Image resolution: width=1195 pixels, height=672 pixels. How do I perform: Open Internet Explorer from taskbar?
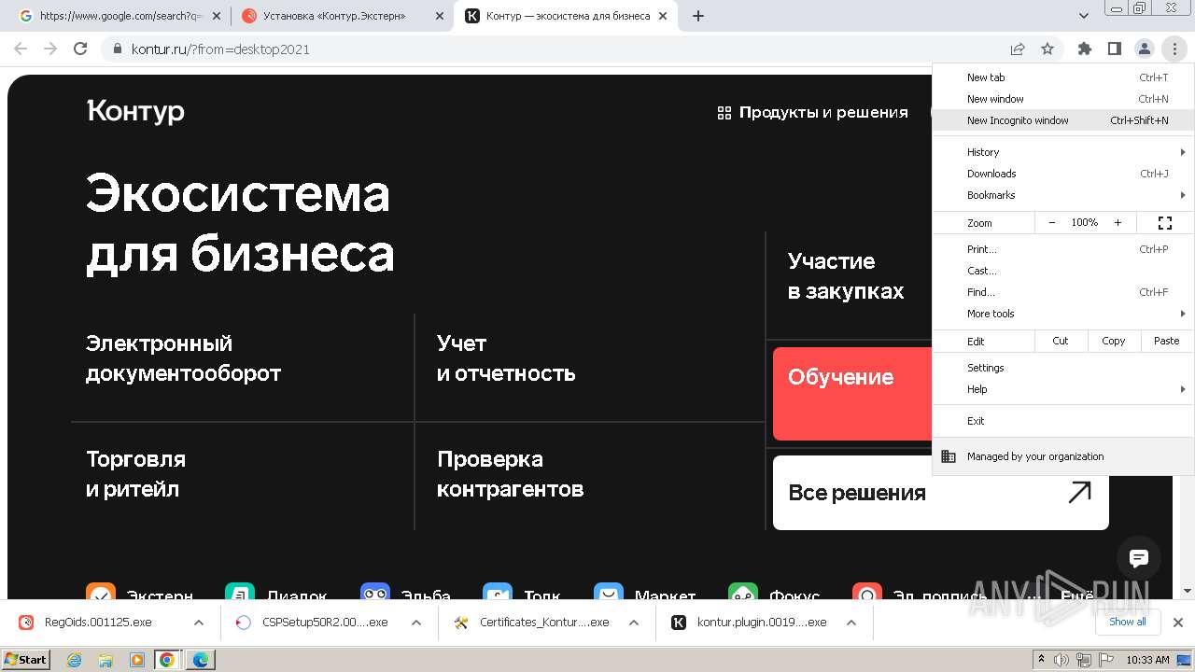pyautogui.click(x=75, y=660)
